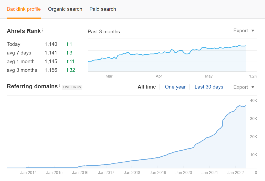The height and width of the screenshot is (181, 265).
Task: Switch to the Organic search tab
Action: coord(65,9)
